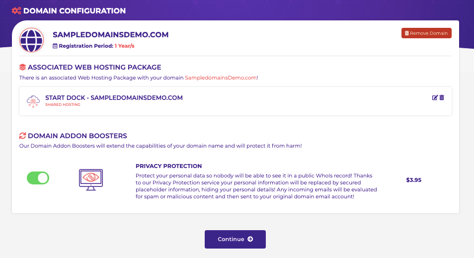The height and width of the screenshot is (258, 474).
Task: Click the cloud shared hosting icon
Action: point(33,101)
